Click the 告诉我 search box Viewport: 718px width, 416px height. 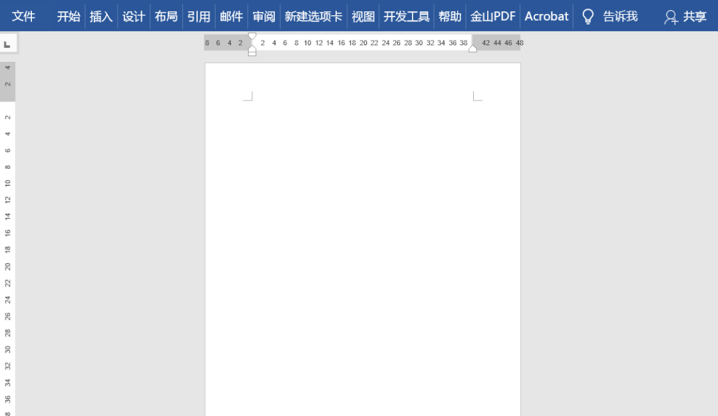pos(620,17)
